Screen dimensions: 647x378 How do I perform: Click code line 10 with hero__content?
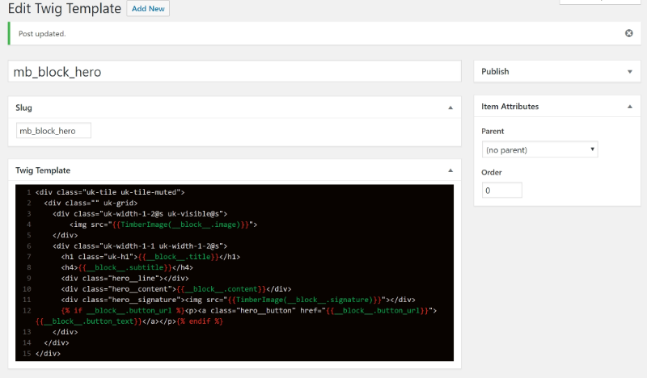tap(176, 288)
